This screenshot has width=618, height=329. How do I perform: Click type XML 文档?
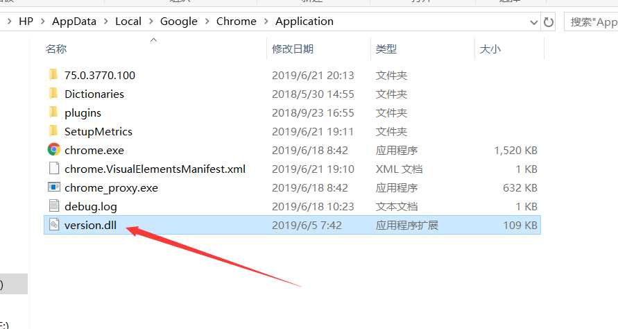click(399, 169)
